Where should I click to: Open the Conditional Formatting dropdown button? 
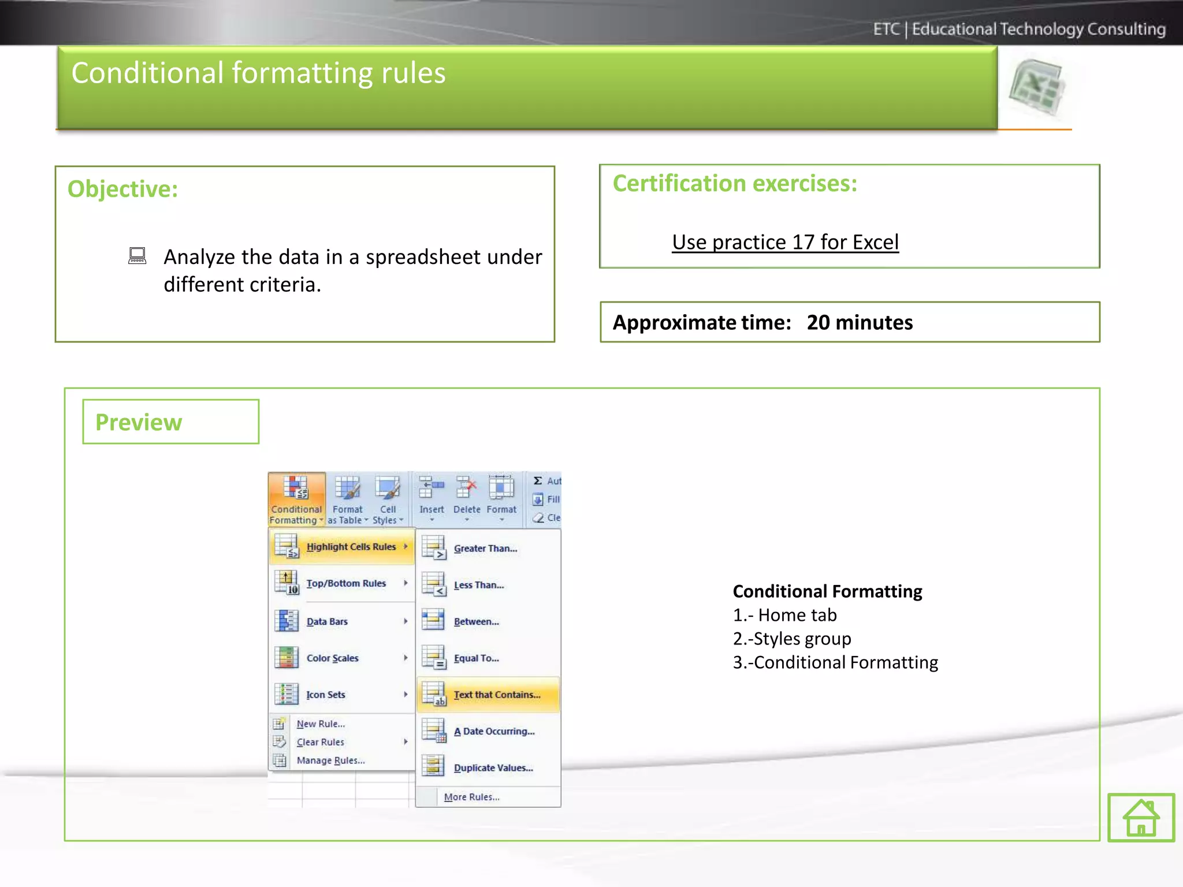(296, 500)
